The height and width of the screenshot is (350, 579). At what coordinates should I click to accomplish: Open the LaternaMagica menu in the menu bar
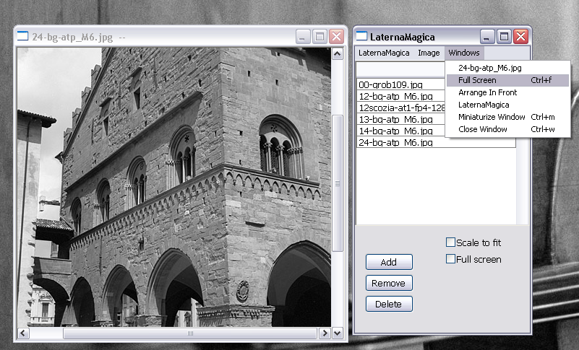tap(384, 53)
